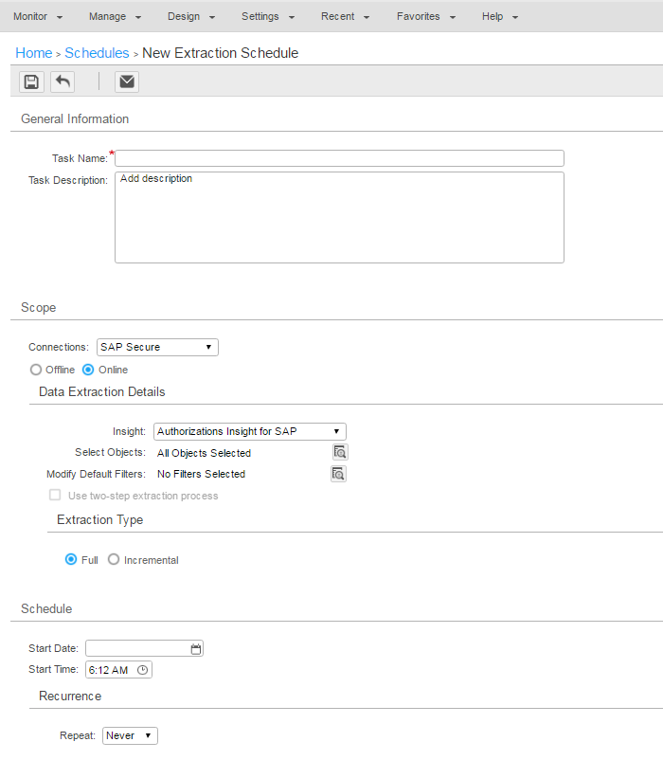
Task: Click into the Task Description text area
Action: click(339, 217)
